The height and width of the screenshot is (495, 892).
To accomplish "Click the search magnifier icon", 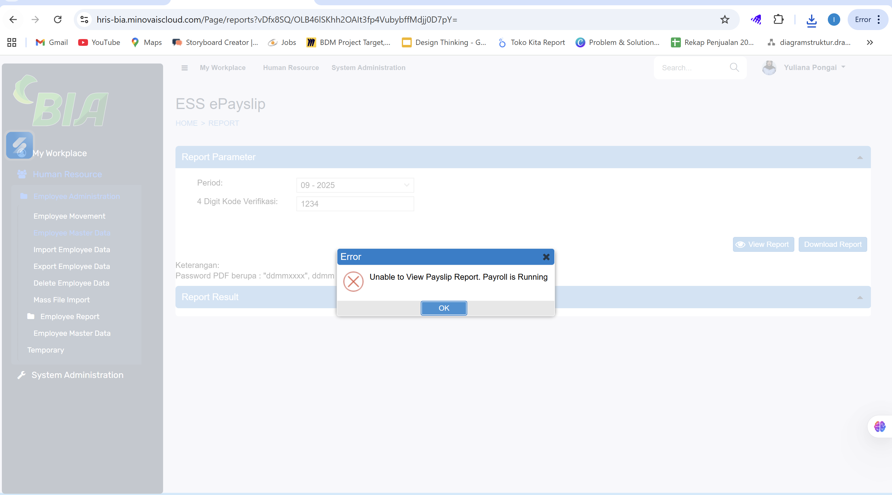I will tap(734, 68).
